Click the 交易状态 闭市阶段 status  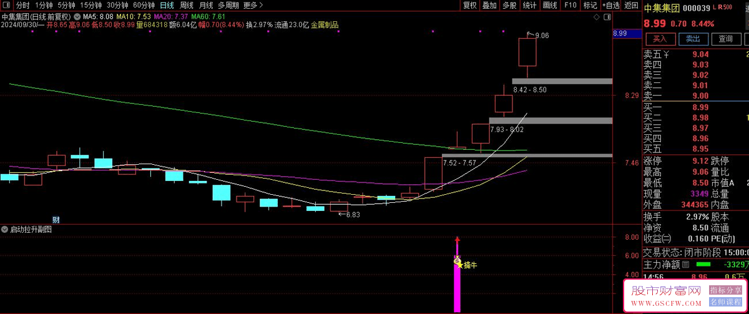point(696,253)
